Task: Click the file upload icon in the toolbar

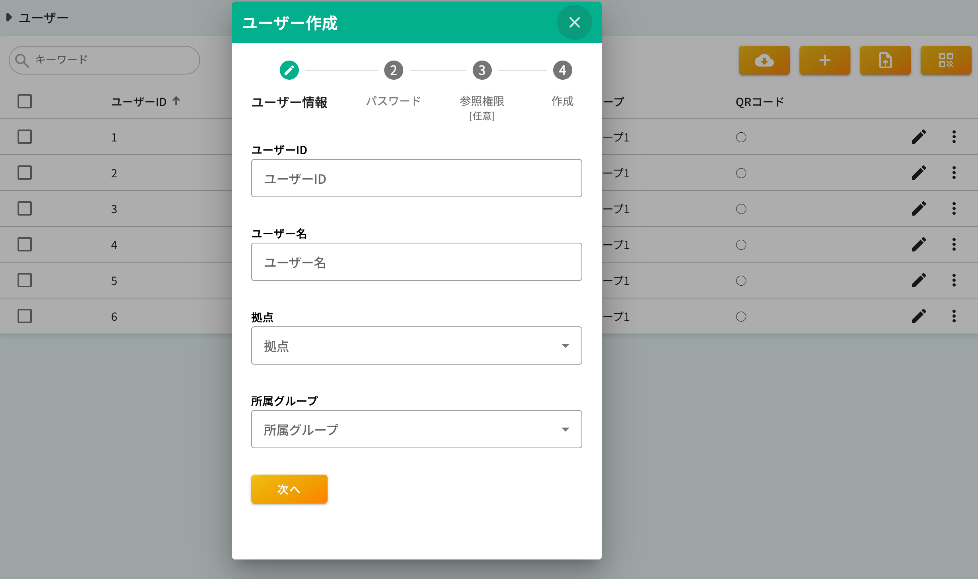Action: (x=885, y=61)
